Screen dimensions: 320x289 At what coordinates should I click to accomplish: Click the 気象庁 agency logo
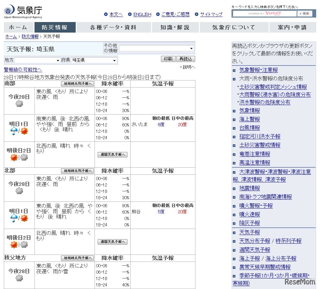(22, 10)
